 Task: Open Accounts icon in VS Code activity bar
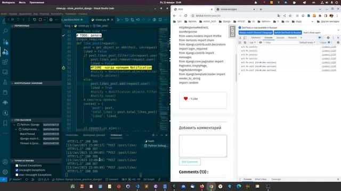pyautogui.click(x=5, y=162)
